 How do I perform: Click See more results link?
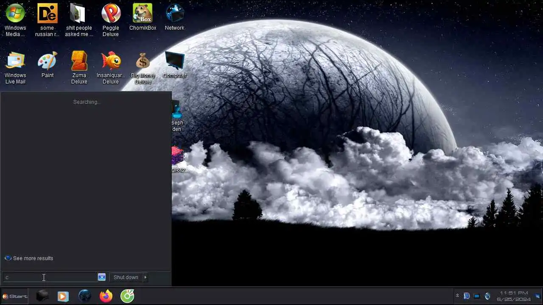pyautogui.click(x=33, y=258)
